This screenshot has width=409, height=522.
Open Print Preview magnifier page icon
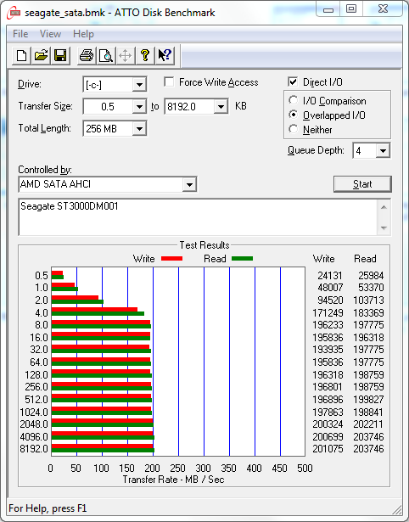[x=106, y=55]
